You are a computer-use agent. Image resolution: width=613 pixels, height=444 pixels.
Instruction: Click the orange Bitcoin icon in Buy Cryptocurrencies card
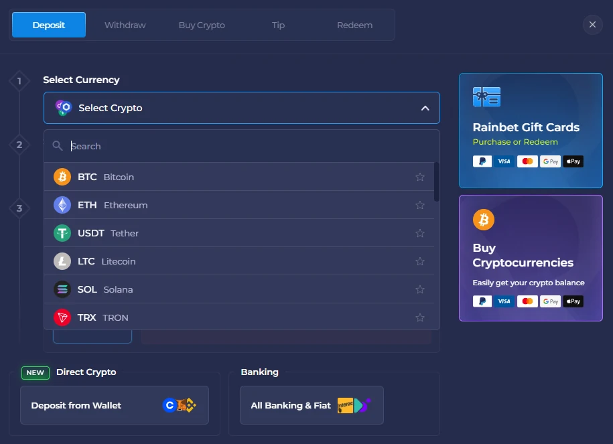point(484,220)
